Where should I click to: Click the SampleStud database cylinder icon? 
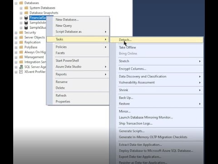point(26,27)
